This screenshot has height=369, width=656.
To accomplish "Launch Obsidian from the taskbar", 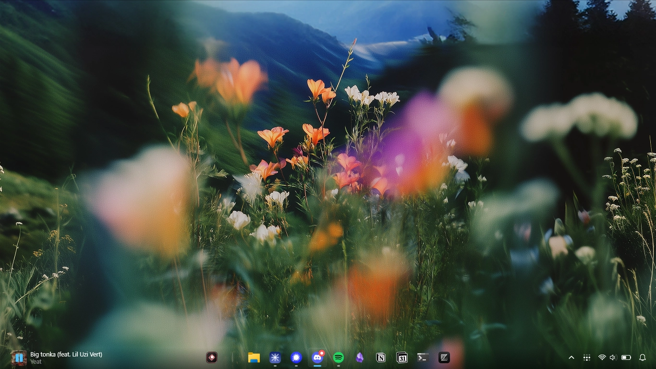I will pyautogui.click(x=359, y=357).
